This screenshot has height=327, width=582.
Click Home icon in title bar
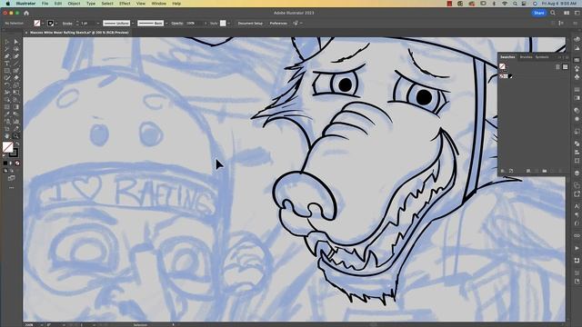pyautogui.click(x=26, y=13)
